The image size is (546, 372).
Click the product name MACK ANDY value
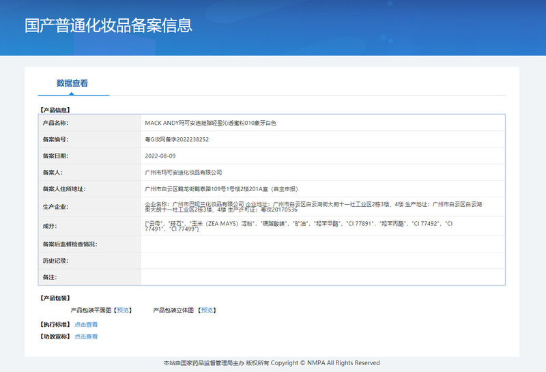[x=210, y=123]
